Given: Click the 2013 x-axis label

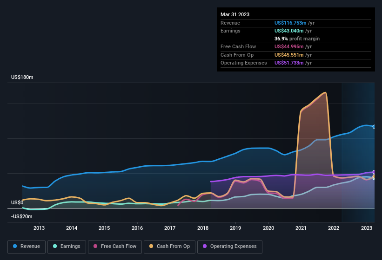Looking at the screenshot, I should tap(39, 228).
